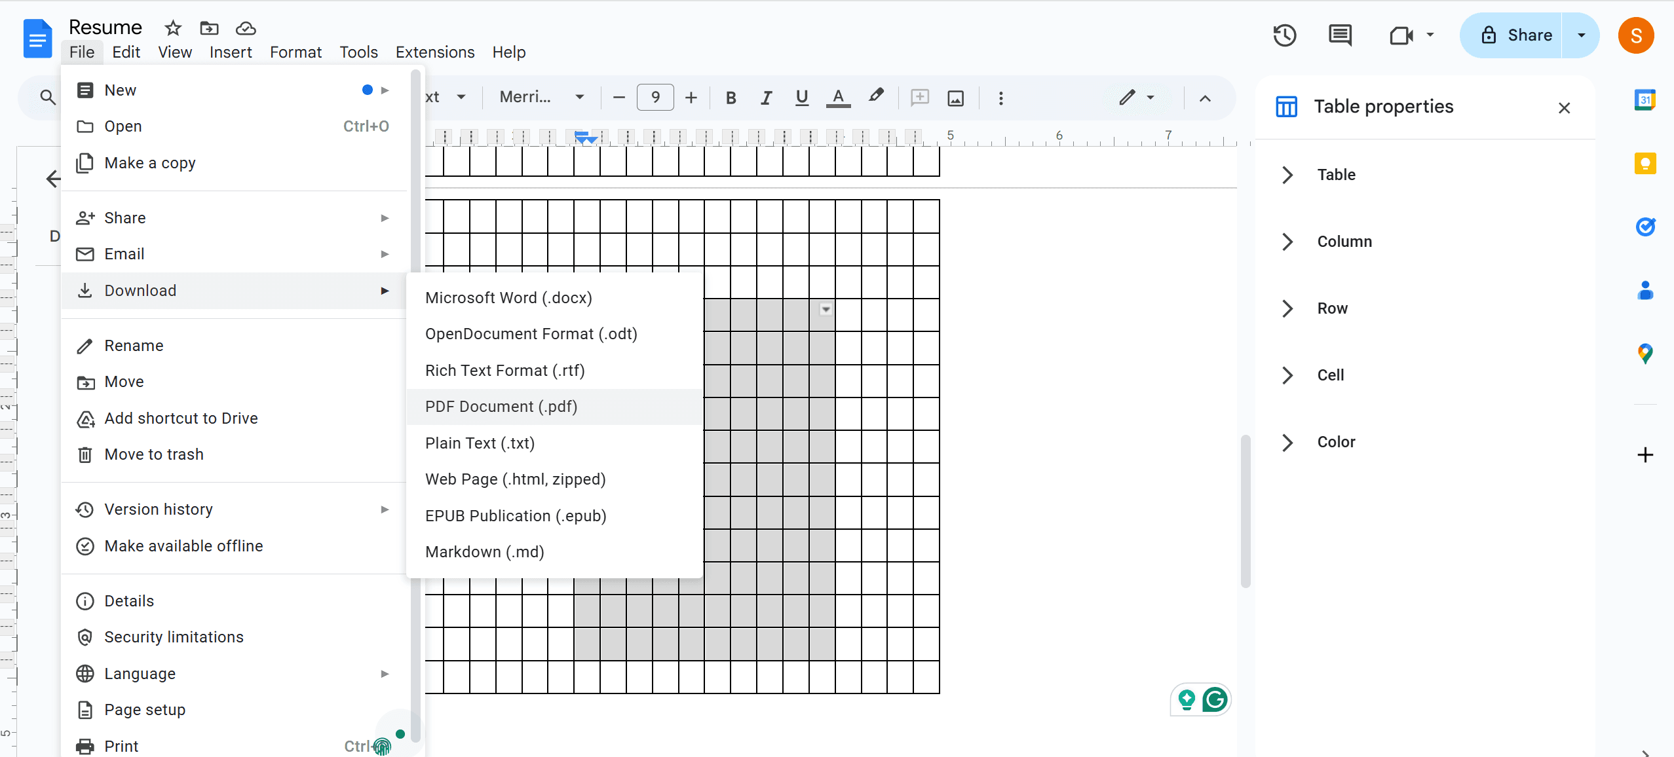
Task: Toggle collapse left sidebar panel
Action: [x=53, y=178]
